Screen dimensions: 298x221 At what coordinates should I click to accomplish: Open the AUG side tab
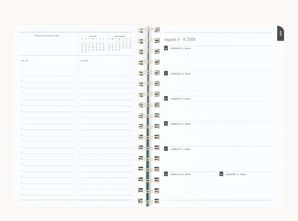click(x=281, y=33)
